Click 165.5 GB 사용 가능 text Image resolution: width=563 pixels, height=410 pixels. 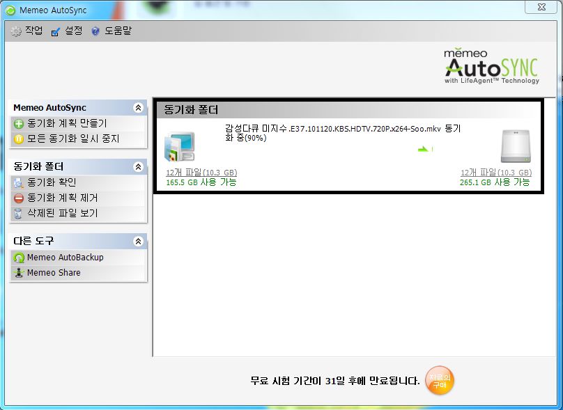(201, 182)
